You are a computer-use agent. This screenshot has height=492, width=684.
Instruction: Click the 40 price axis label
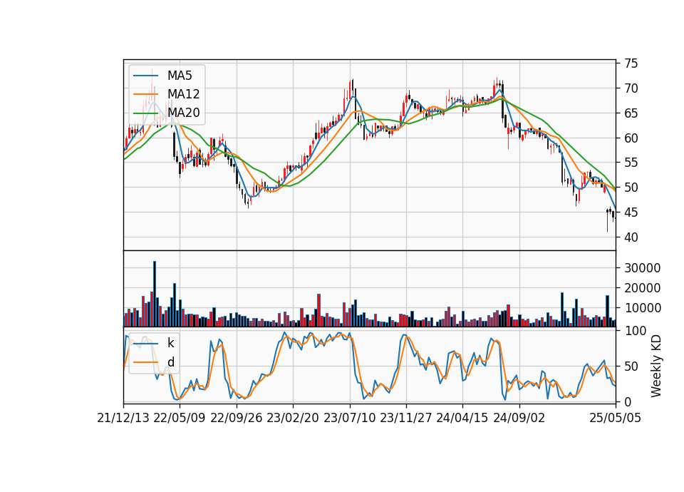point(631,237)
